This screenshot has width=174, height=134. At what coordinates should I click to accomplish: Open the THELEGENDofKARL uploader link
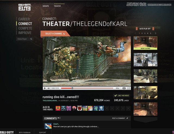pos(50,100)
